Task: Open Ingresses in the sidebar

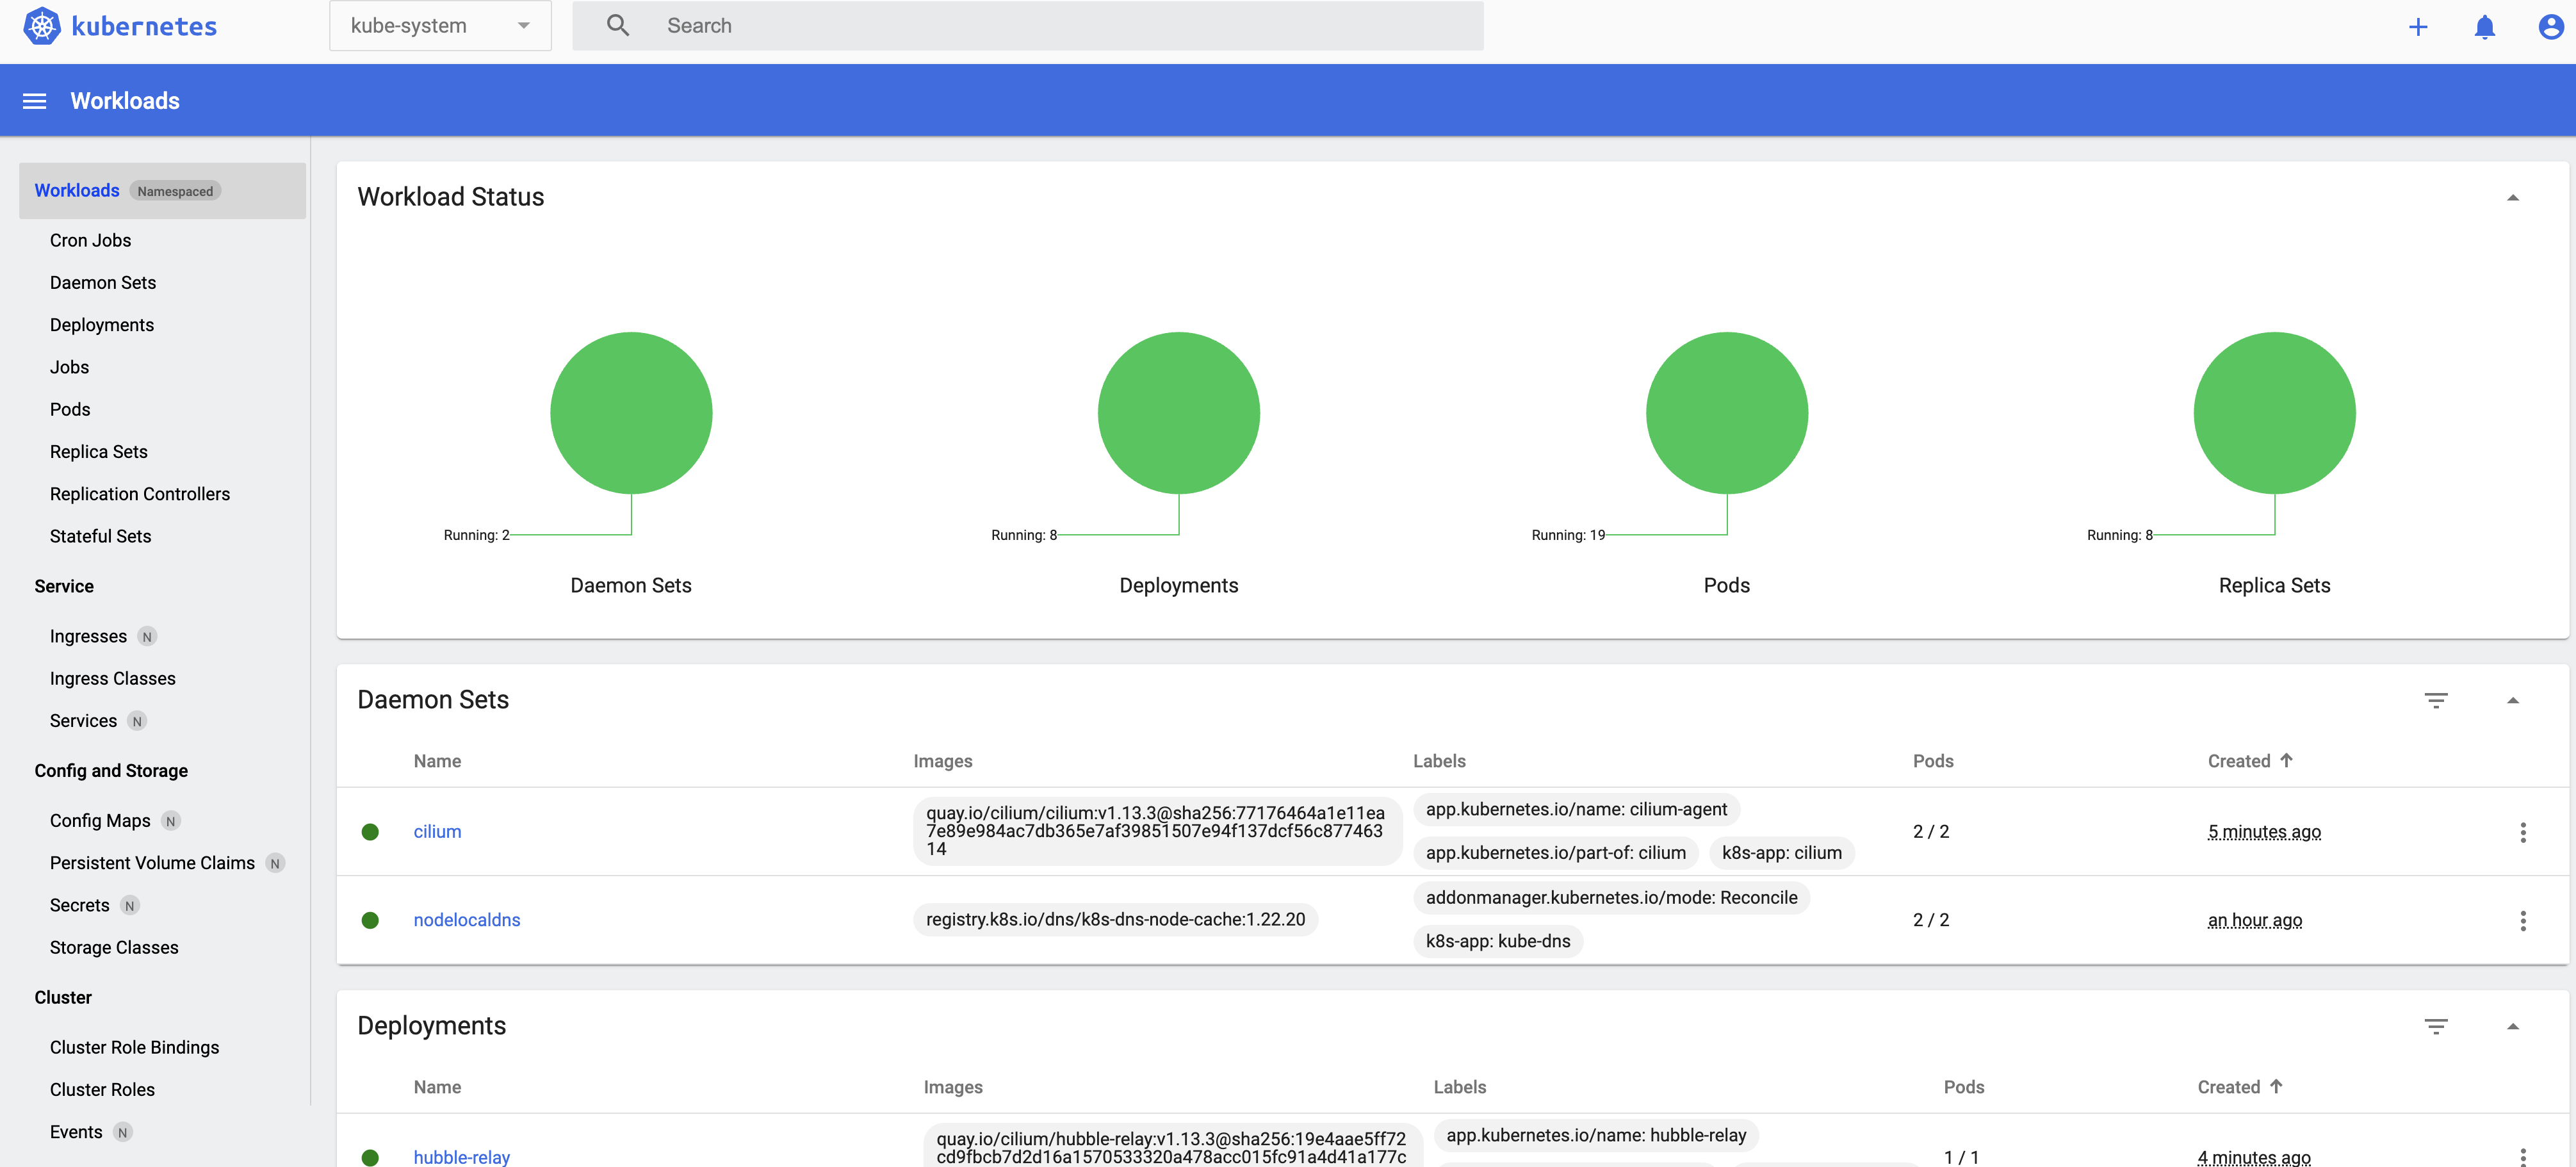Action: click(x=88, y=636)
